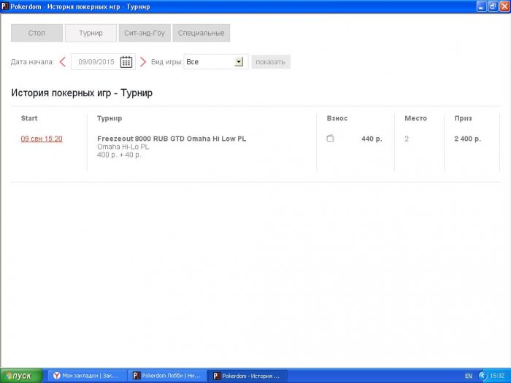Go to next start date arrow
The width and height of the screenshot is (511, 383).
click(x=143, y=62)
